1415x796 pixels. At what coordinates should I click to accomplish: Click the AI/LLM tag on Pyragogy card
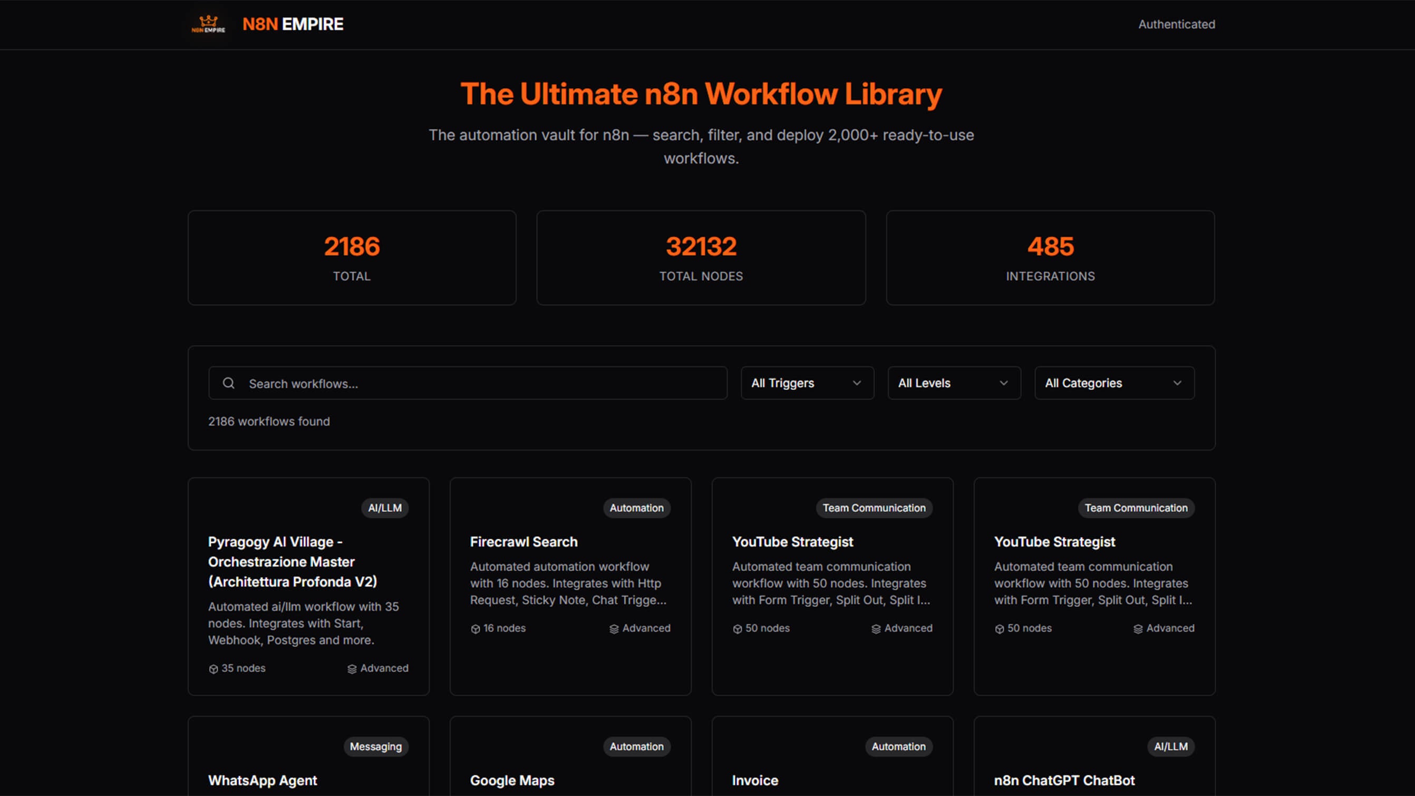(x=384, y=508)
